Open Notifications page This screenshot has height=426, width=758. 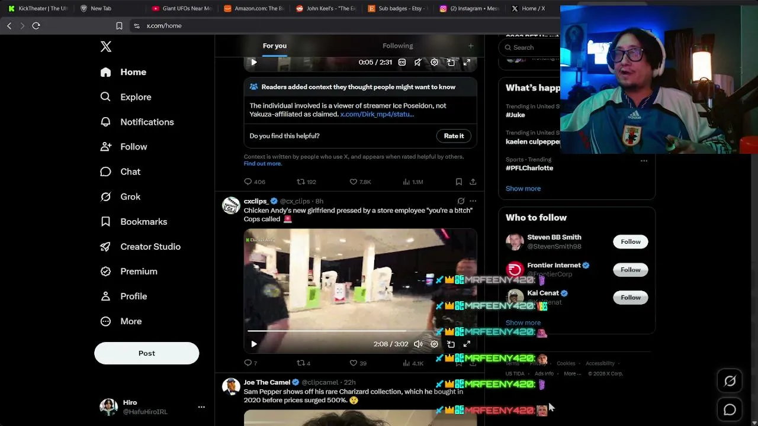coord(137,122)
